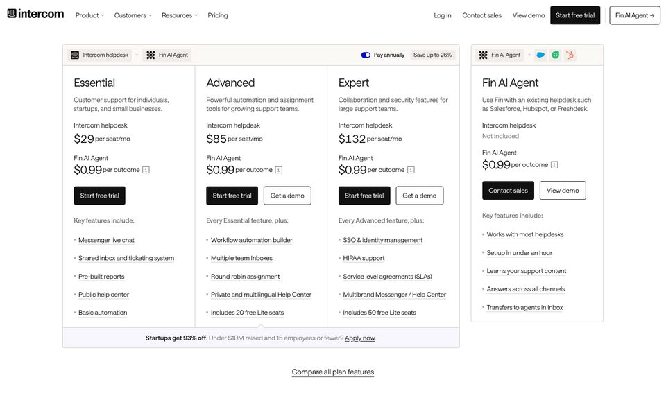Click the orange HubSpot icon
The height and width of the screenshot is (416, 666).
click(570, 55)
